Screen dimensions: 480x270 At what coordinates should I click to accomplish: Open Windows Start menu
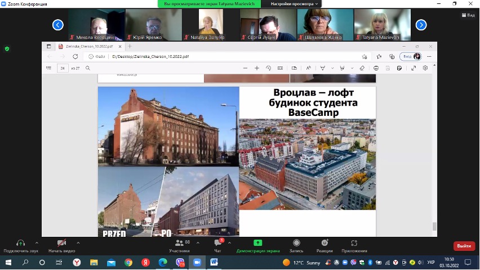pyautogui.click(x=8, y=262)
